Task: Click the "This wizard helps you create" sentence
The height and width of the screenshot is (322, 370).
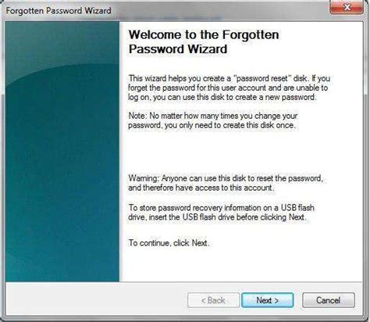Action: coord(229,78)
